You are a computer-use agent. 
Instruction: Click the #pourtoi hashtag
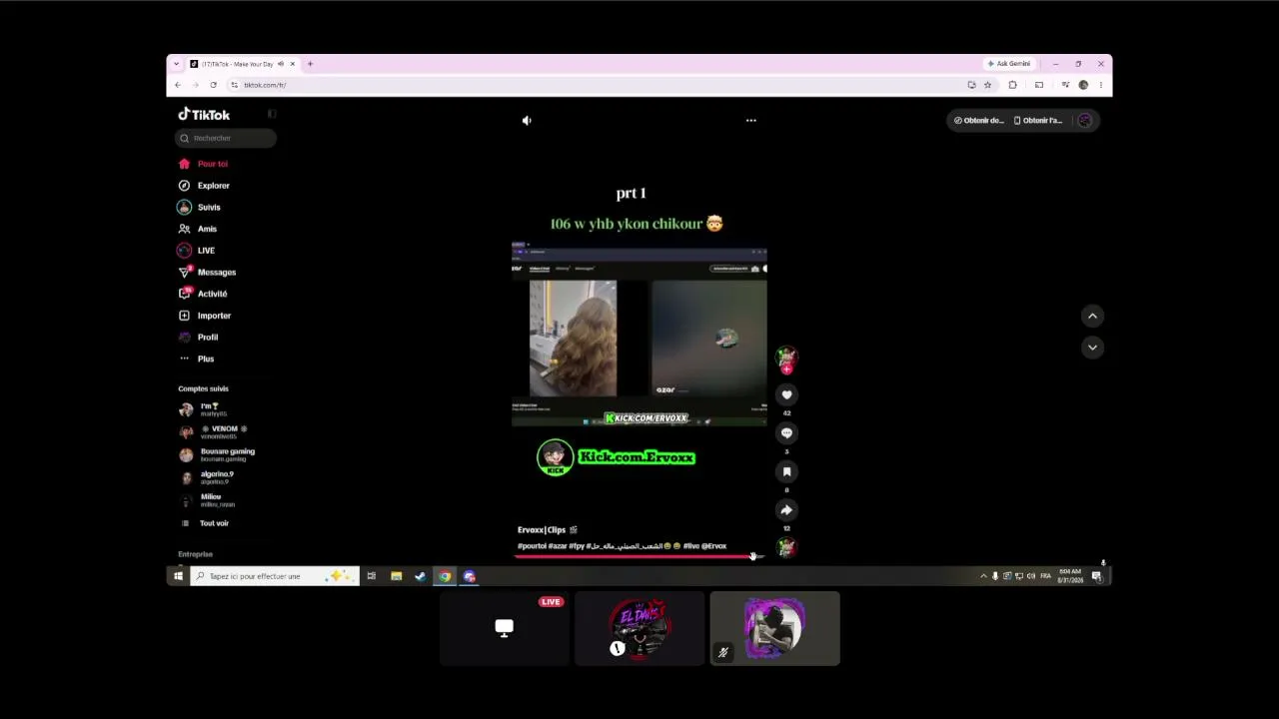532,546
